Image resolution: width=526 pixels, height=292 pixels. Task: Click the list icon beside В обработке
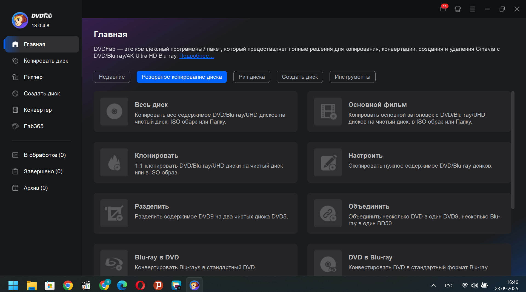point(15,155)
